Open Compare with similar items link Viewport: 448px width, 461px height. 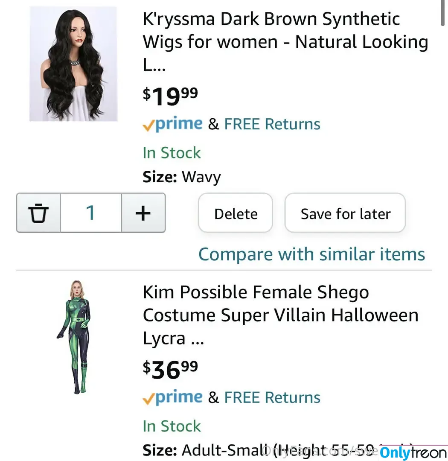coord(311,254)
